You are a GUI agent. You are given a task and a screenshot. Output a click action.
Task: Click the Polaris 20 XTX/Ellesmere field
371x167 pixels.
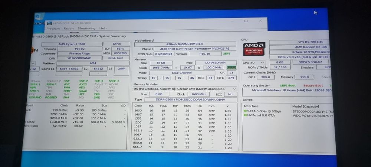tap(299, 52)
